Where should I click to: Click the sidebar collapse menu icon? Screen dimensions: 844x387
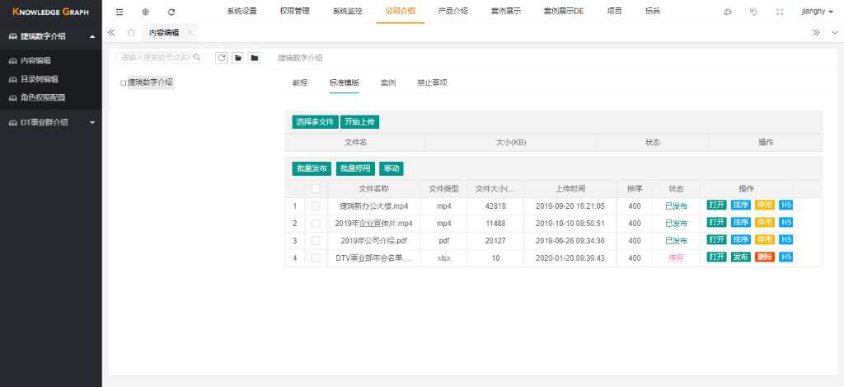[x=120, y=12]
